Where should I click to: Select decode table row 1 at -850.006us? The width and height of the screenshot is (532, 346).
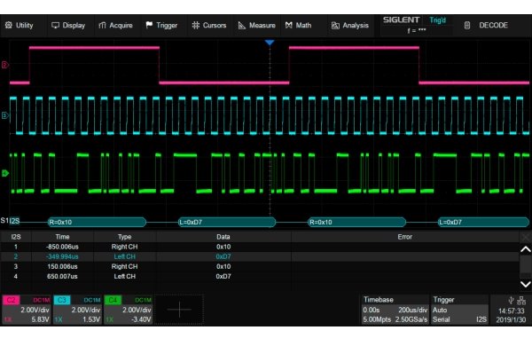260,247
